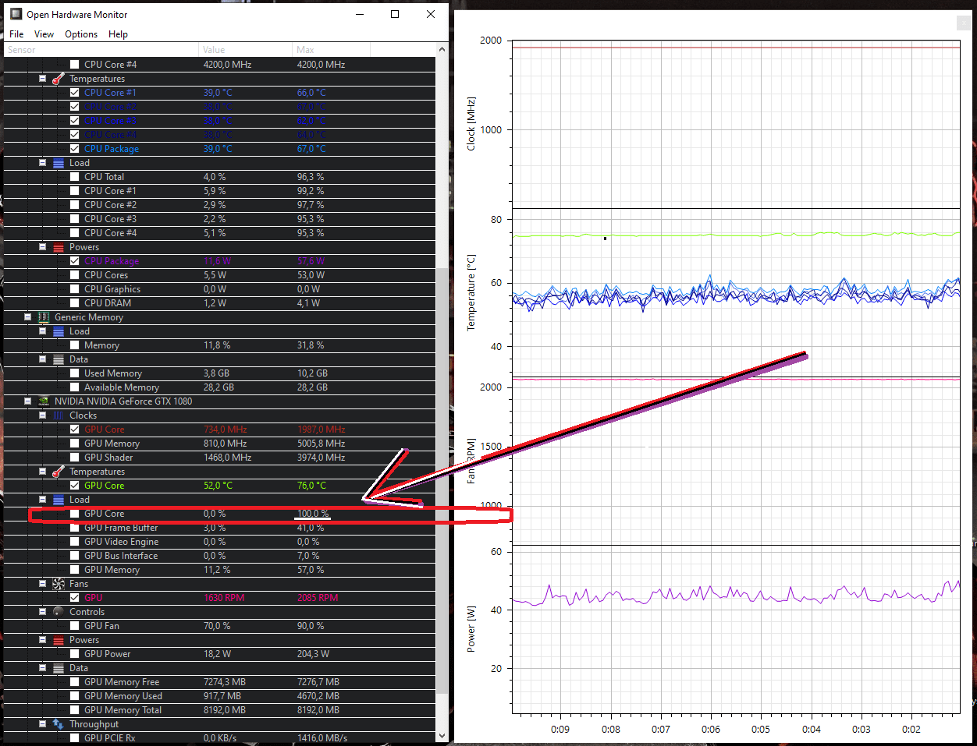Image resolution: width=977 pixels, height=746 pixels.
Task: Click the blue Load icon under CPU
Action: coord(59,163)
